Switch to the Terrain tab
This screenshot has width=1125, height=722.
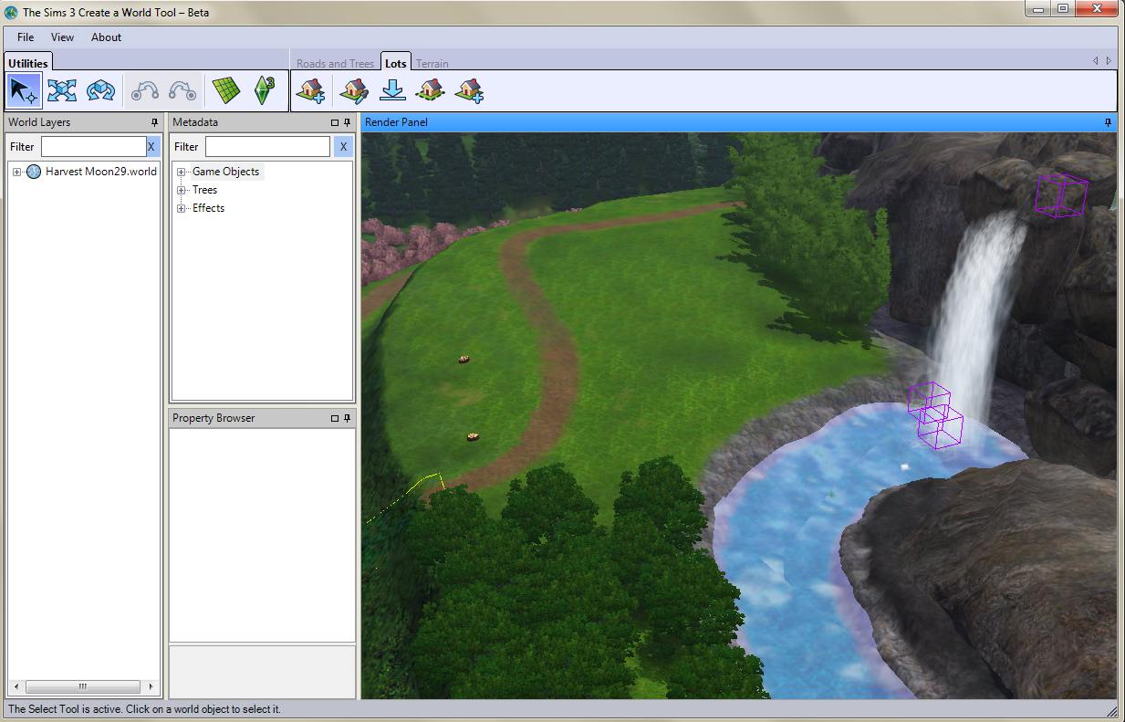[432, 64]
